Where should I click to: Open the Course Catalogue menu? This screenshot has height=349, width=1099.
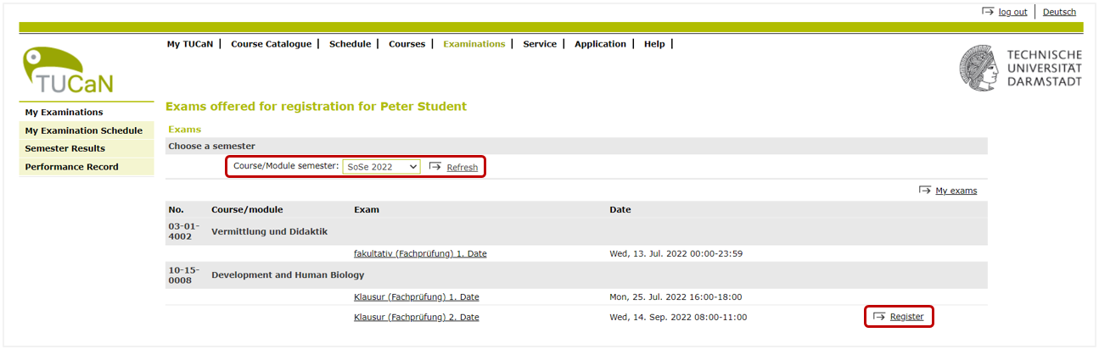coord(272,44)
